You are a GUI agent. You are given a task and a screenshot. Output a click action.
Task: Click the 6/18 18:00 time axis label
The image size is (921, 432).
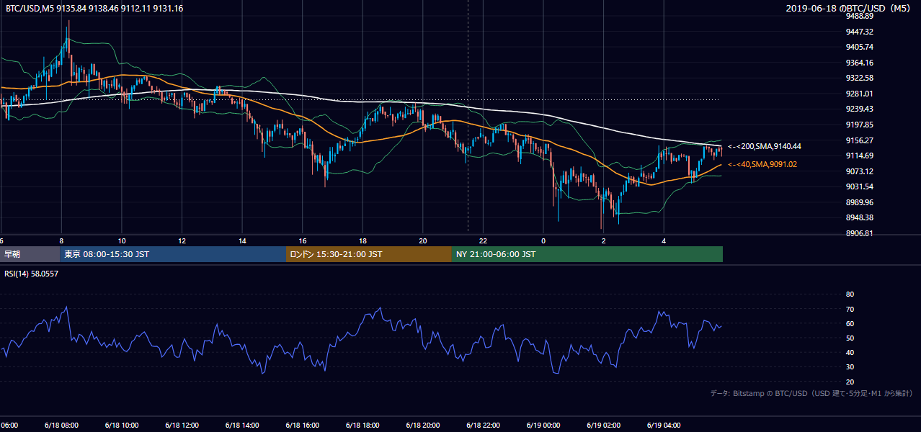362,425
